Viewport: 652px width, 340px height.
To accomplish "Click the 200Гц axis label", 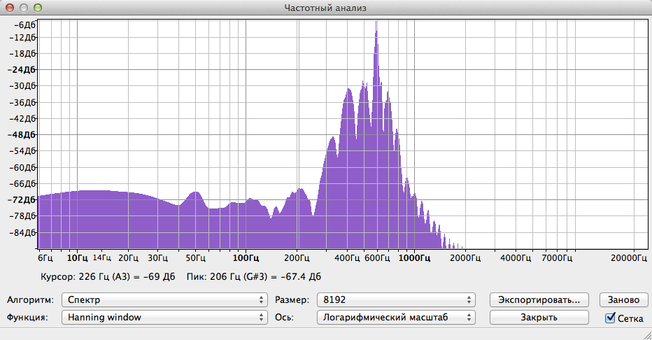I will tap(297, 258).
